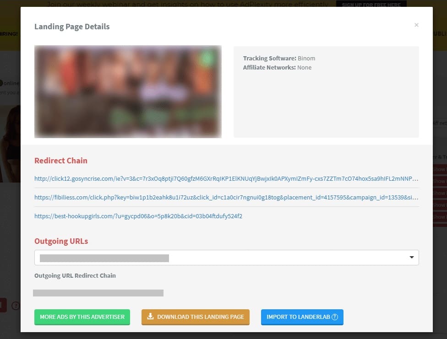
Task: Click the redacted value in Outgoing URLs box
Action: coord(104,258)
